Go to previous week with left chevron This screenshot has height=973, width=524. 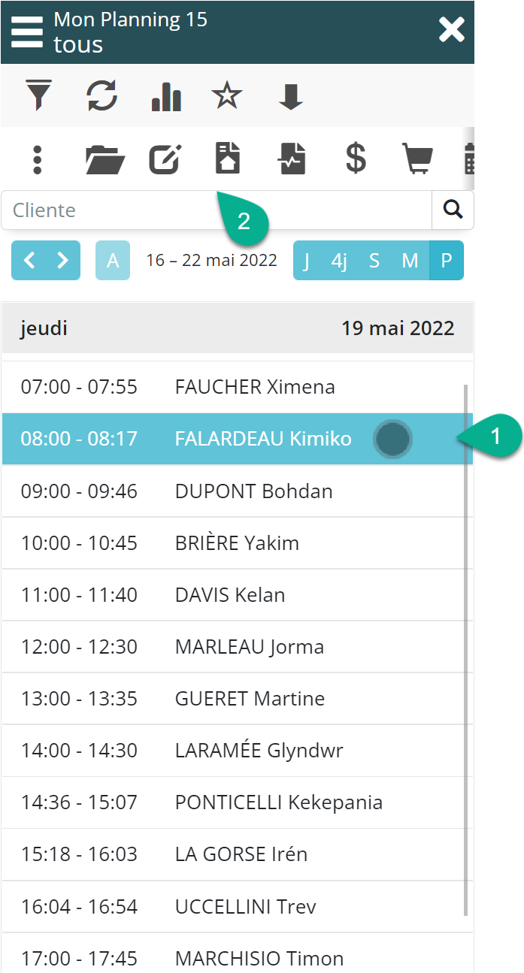click(x=29, y=261)
